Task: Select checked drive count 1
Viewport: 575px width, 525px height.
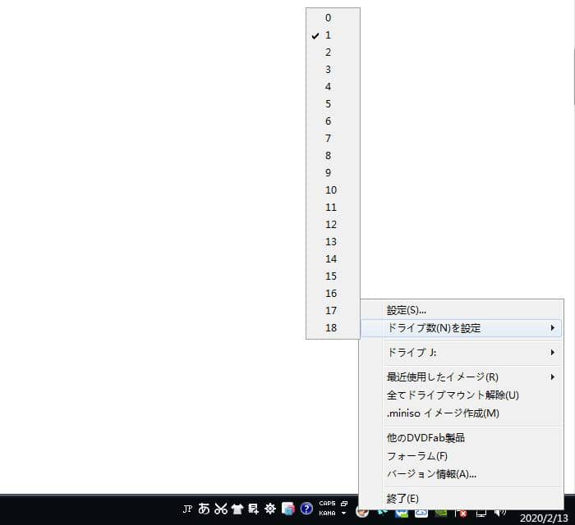Action: tap(333, 35)
